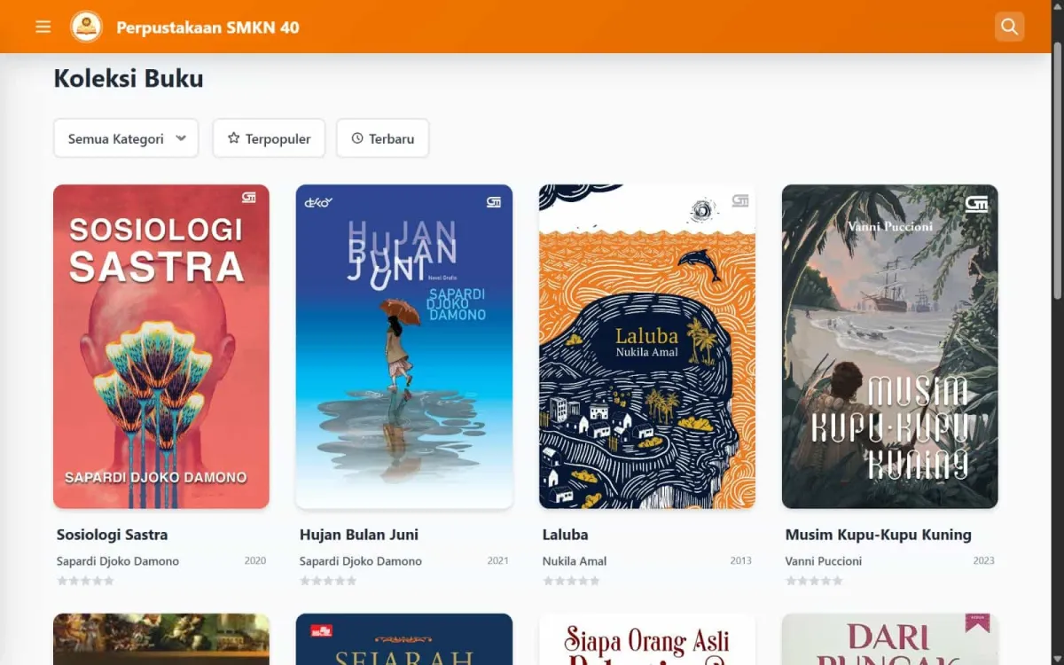Expand the Semua Kategori dropdown

coord(126,138)
